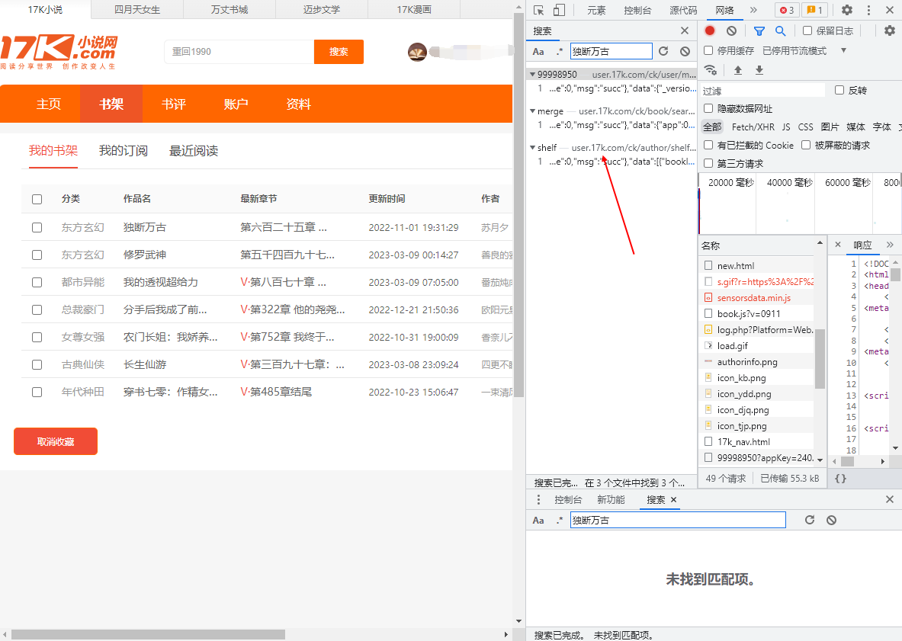Toggle the network filter funnel icon
902x641 pixels.
[759, 31]
